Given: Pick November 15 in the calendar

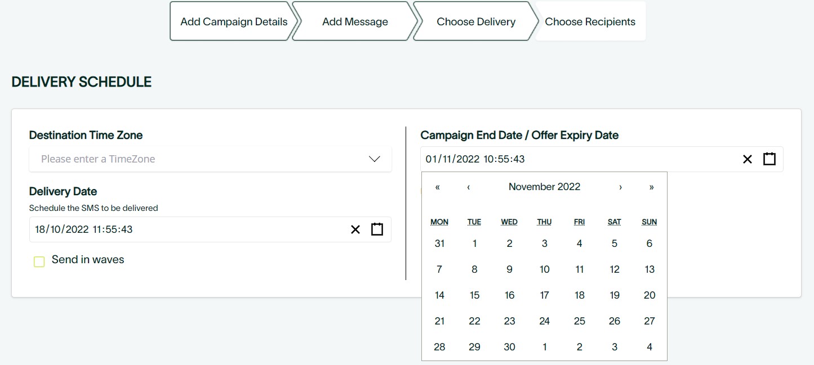Looking at the screenshot, I should (x=475, y=295).
